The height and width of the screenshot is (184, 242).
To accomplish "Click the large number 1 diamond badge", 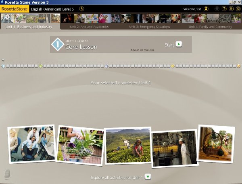I will coord(58,44).
